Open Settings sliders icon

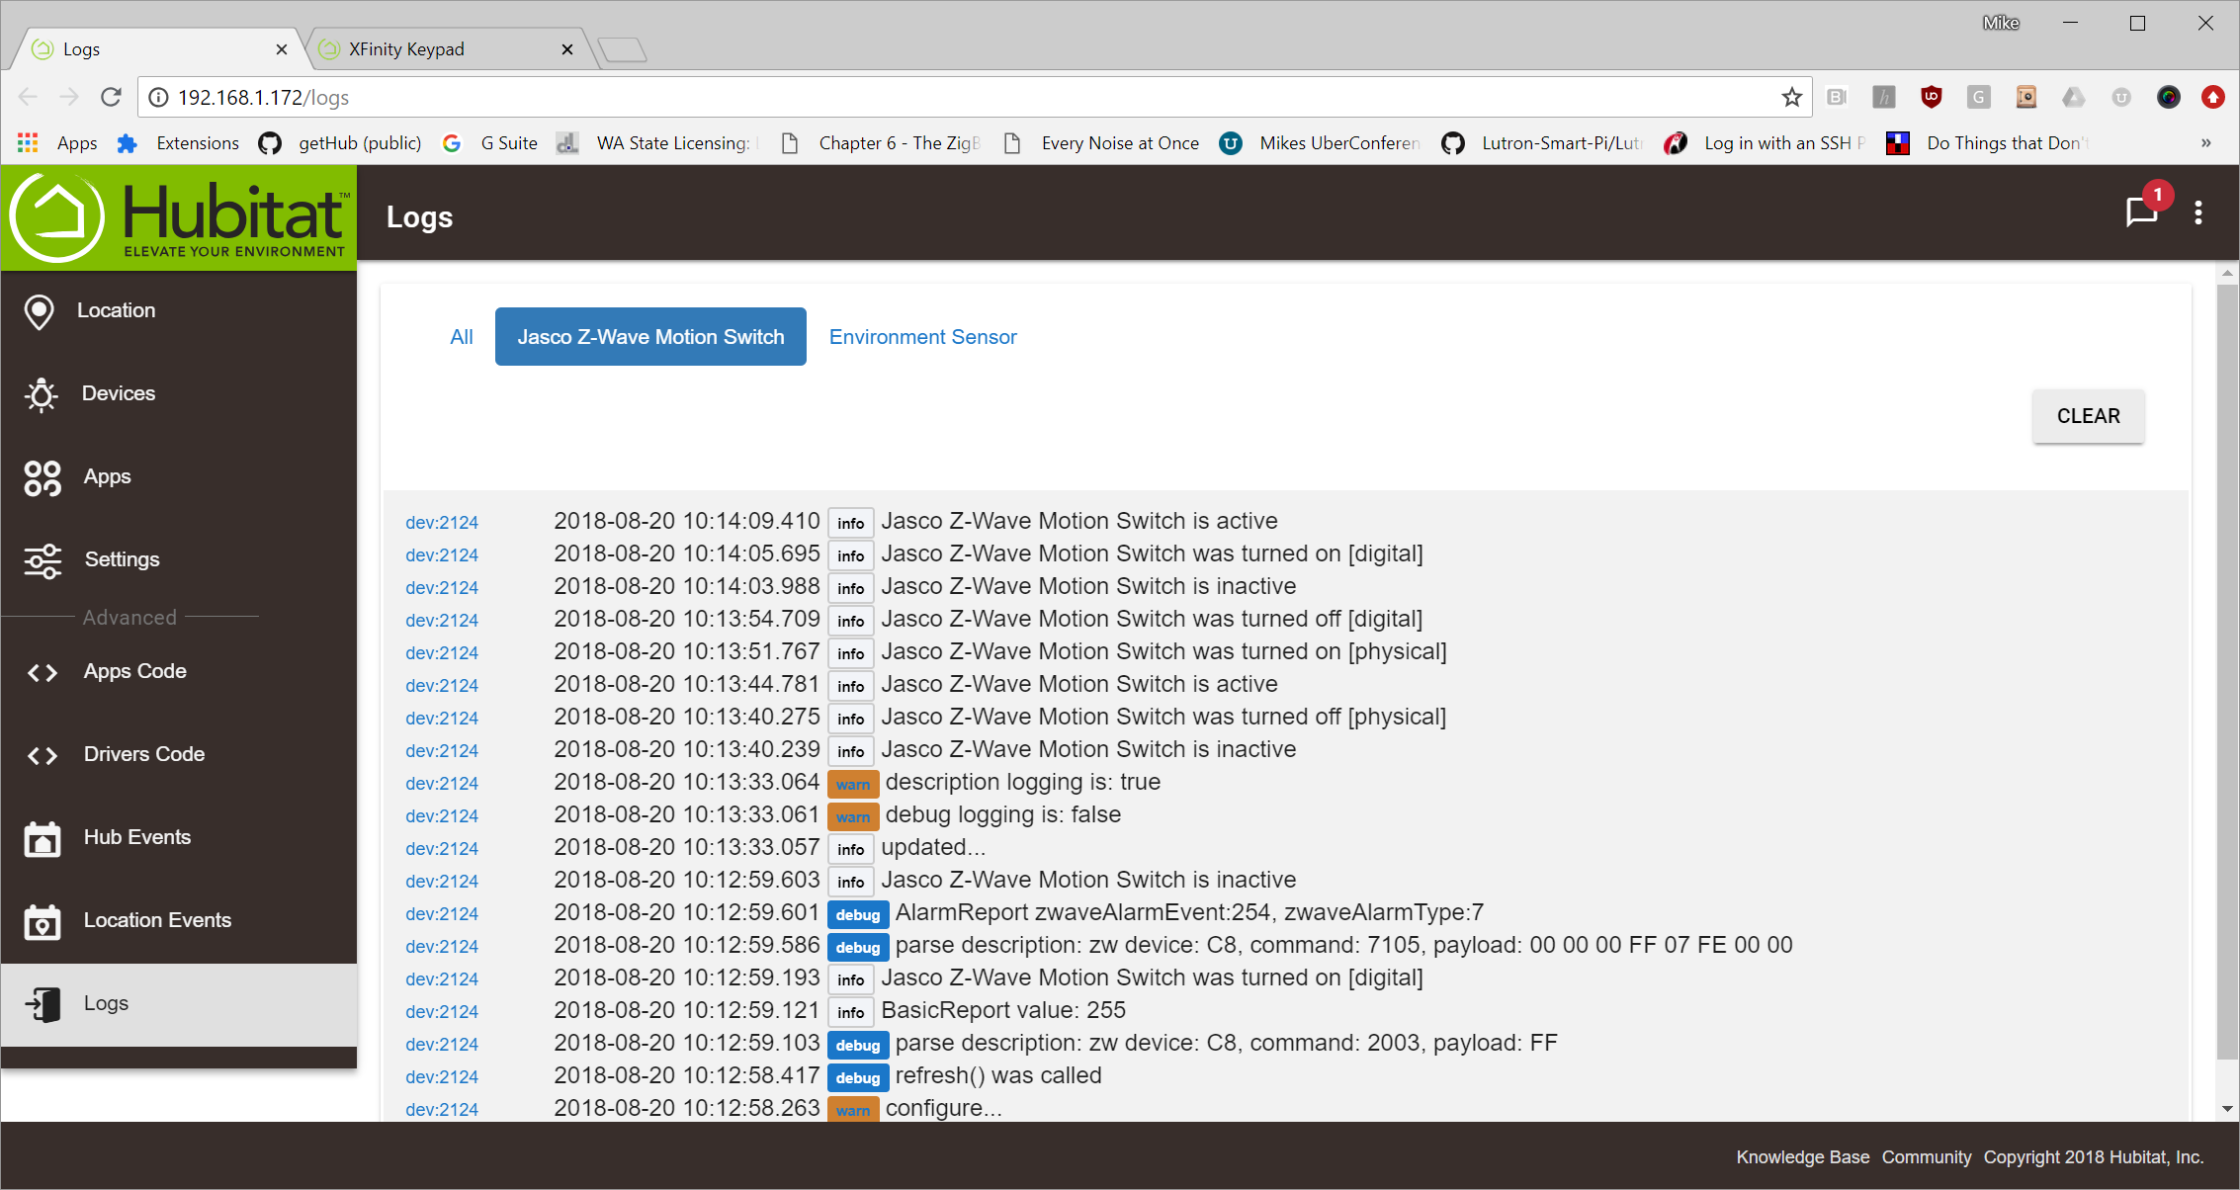[43, 560]
